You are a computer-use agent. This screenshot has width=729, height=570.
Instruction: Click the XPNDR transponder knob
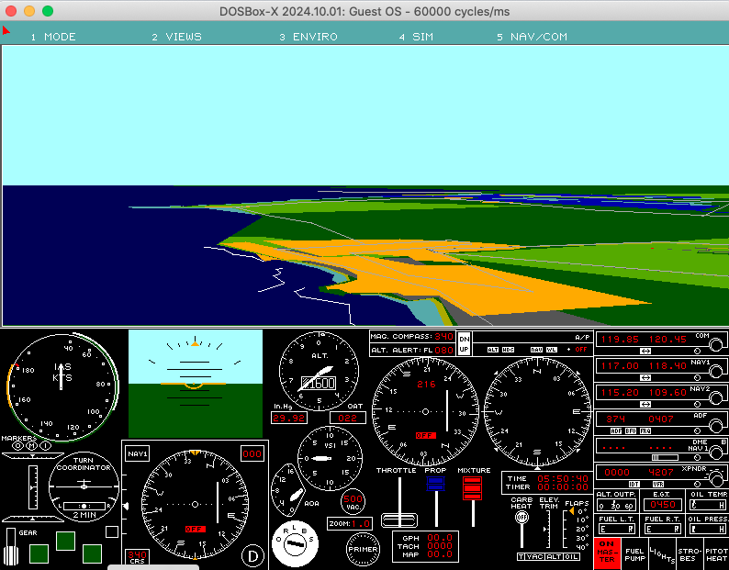tap(716, 478)
